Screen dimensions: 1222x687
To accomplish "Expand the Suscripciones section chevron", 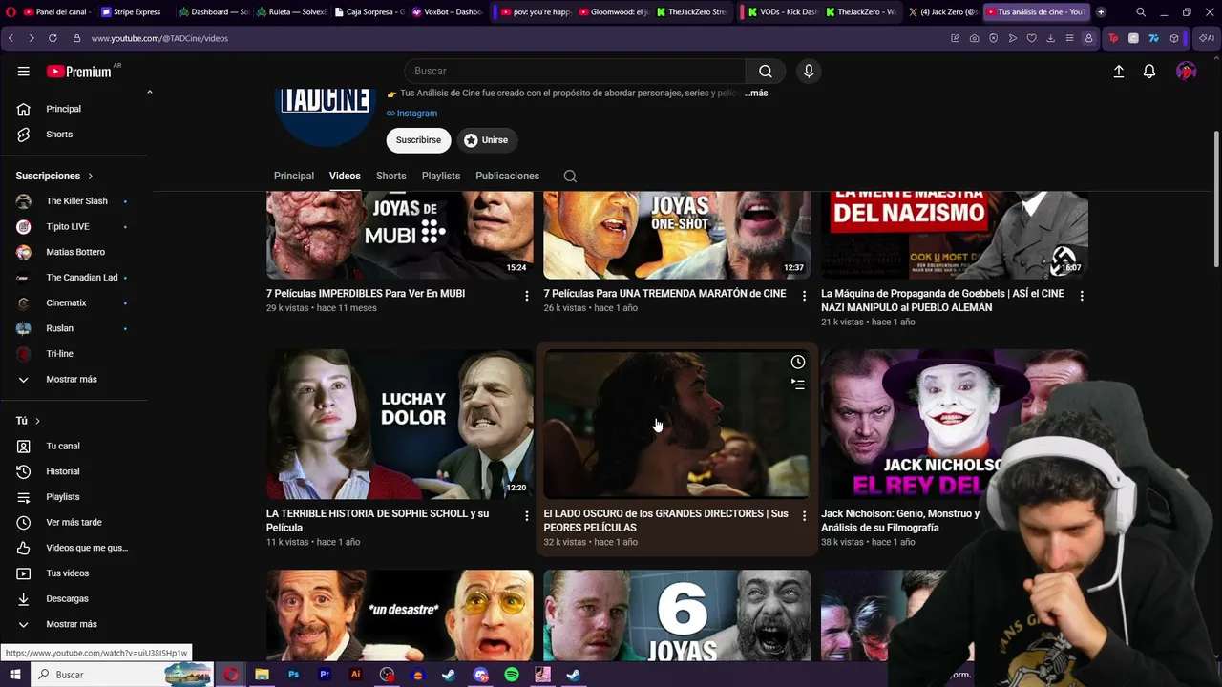I will 91,177.
